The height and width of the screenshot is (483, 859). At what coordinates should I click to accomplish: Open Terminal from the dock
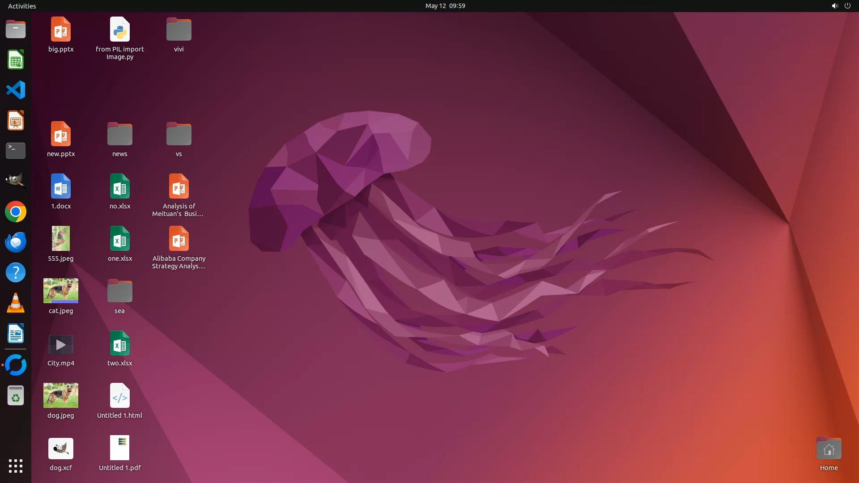click(16, 151)
